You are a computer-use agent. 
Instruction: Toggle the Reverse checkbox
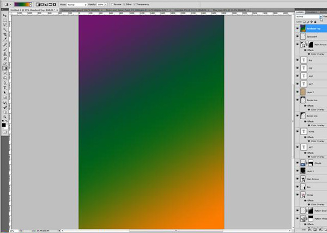112,4
